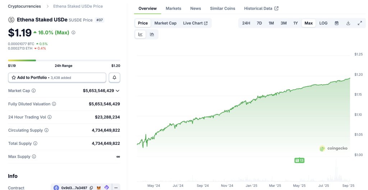The image size is (368, 190).
Task: Go to Cryptocurrencies breadcrumb link
Action: pos(24,6)
